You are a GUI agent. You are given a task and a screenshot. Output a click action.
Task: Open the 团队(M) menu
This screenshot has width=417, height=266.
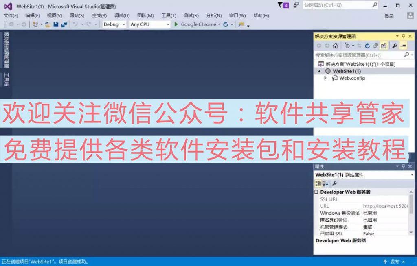[145, 16]
